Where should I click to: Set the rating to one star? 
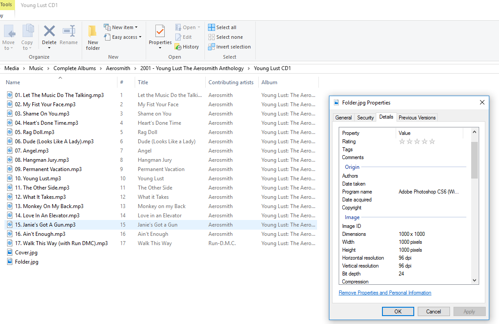pos(402,142)
